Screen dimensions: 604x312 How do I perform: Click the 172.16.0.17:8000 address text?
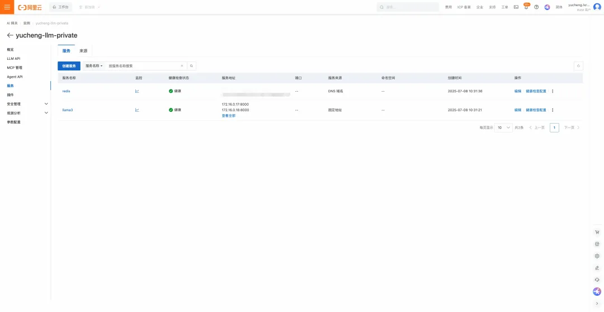(235, 105)
